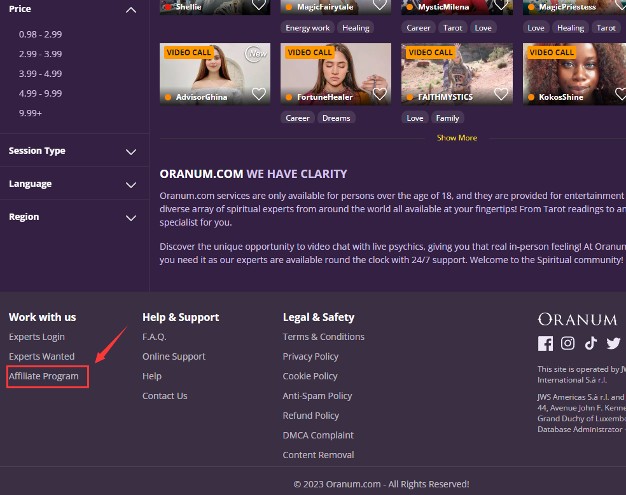The image size is (626, 495).
Task: Click Healing tag under MagicPriestess
Action: (x=571, y=27)
